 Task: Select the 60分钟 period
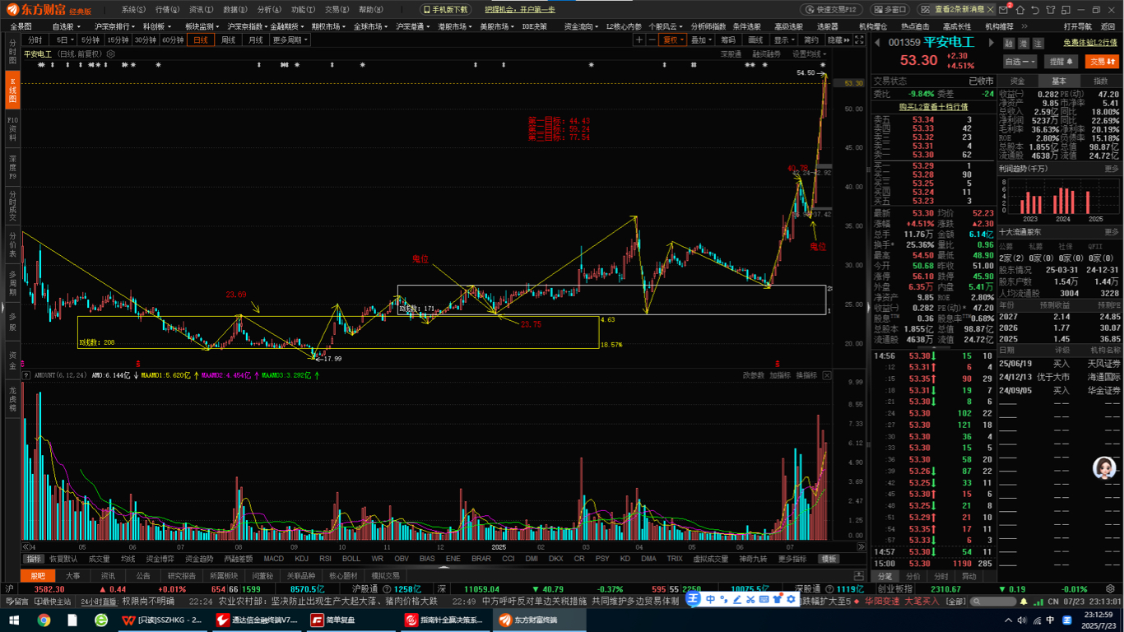pos(173,39)
